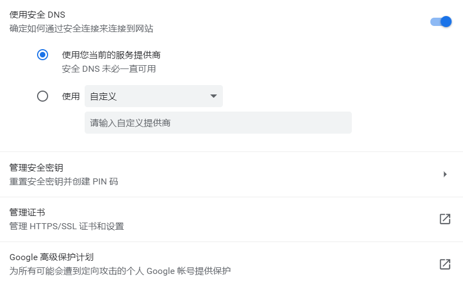Select 使用您当前的服务提供商 radio button
Image resolution: width=463 pixels, height=285 pixels.
click(43, 55)
